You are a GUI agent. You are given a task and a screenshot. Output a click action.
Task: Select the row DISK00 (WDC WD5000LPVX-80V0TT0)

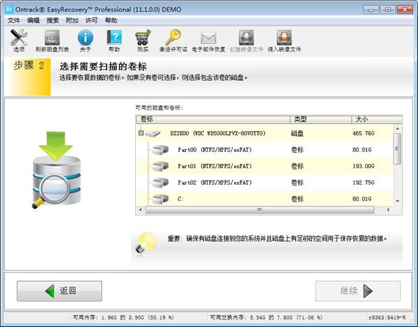click(265, 133)
